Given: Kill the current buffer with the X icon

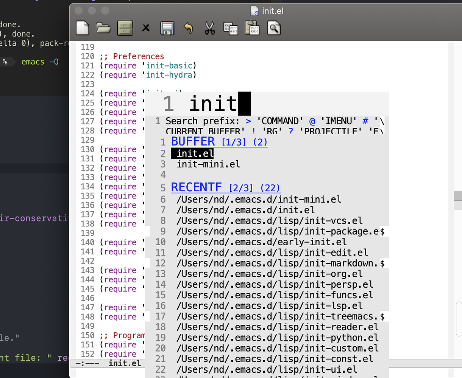Looking at the screenshot, I should [146, 28].
